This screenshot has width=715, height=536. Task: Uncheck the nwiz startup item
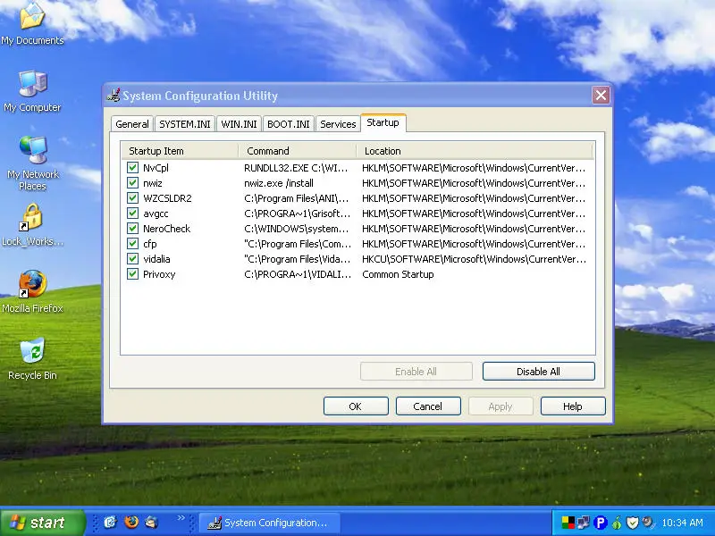pos(132,183)
